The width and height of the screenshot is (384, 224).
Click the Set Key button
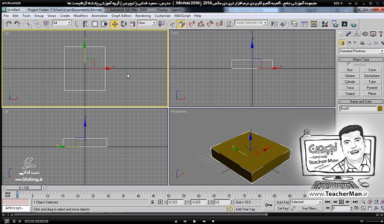[282, 208]
